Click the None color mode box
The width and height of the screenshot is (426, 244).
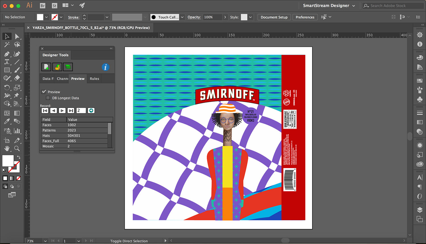click(x=18, y=178)
